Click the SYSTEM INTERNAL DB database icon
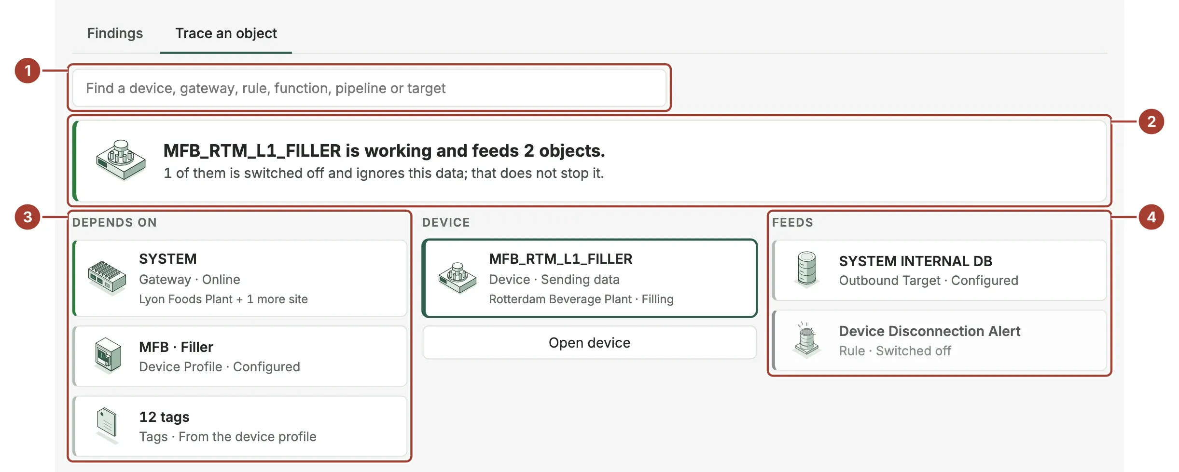 tap(806, 270)
